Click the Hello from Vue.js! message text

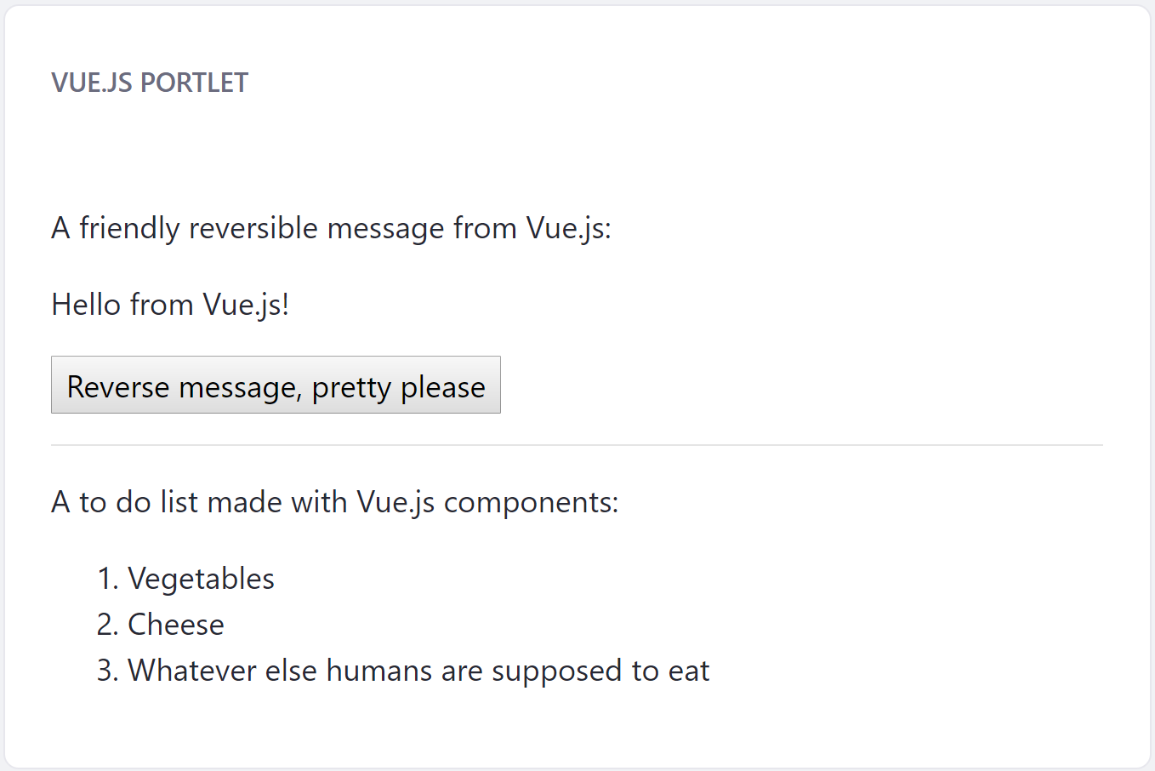tap(170, 304)
